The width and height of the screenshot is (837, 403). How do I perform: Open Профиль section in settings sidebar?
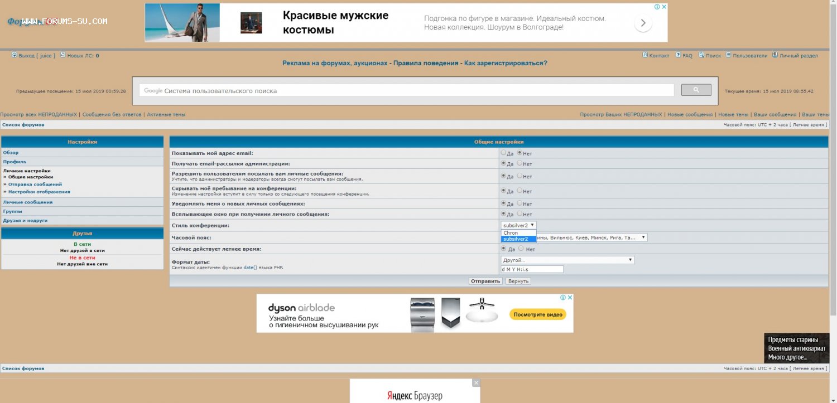(15, 162)
